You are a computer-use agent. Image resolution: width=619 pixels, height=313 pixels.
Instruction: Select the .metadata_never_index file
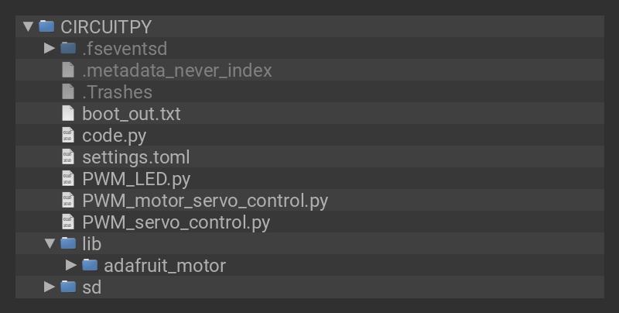coord(177,71)
